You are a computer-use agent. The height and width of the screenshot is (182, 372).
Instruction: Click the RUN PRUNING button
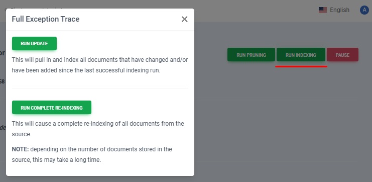click(x=251, y=55)
